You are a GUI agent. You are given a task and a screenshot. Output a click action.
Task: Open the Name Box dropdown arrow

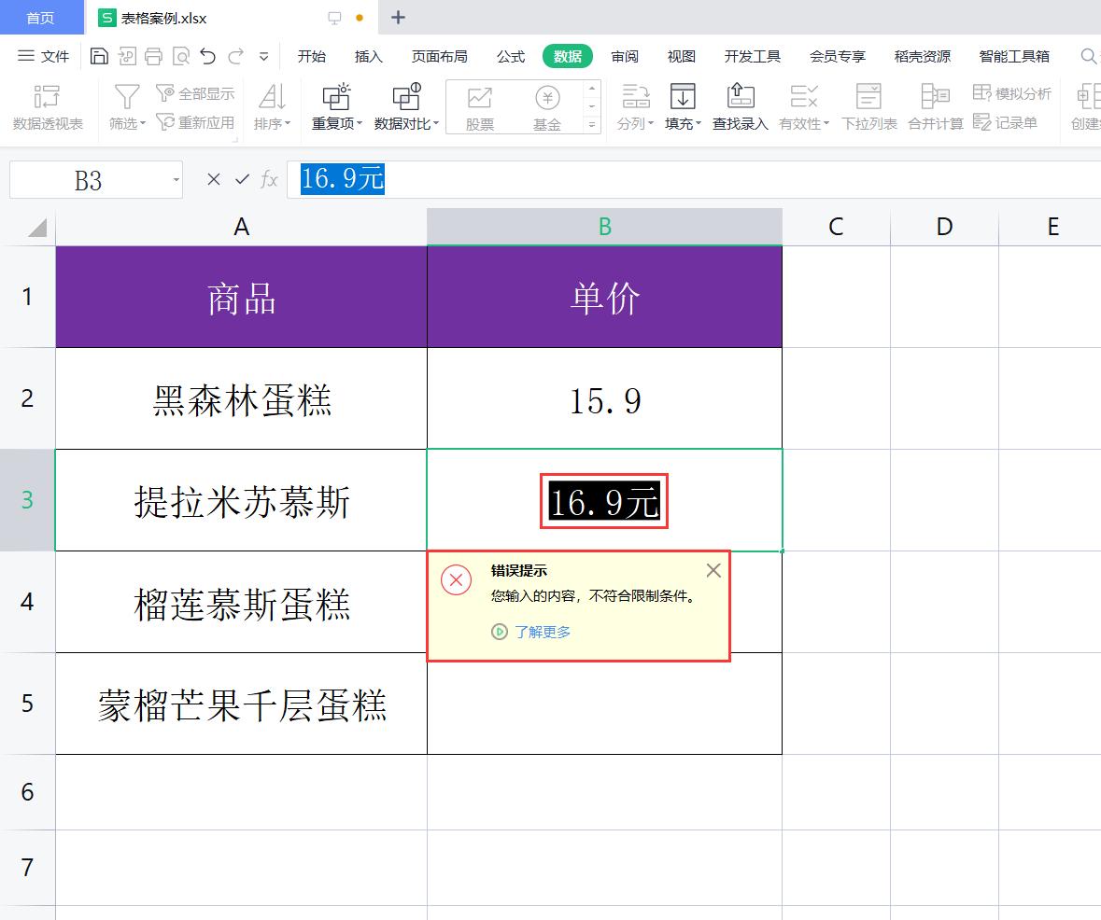pyautogui.click(x=176, y=180)
